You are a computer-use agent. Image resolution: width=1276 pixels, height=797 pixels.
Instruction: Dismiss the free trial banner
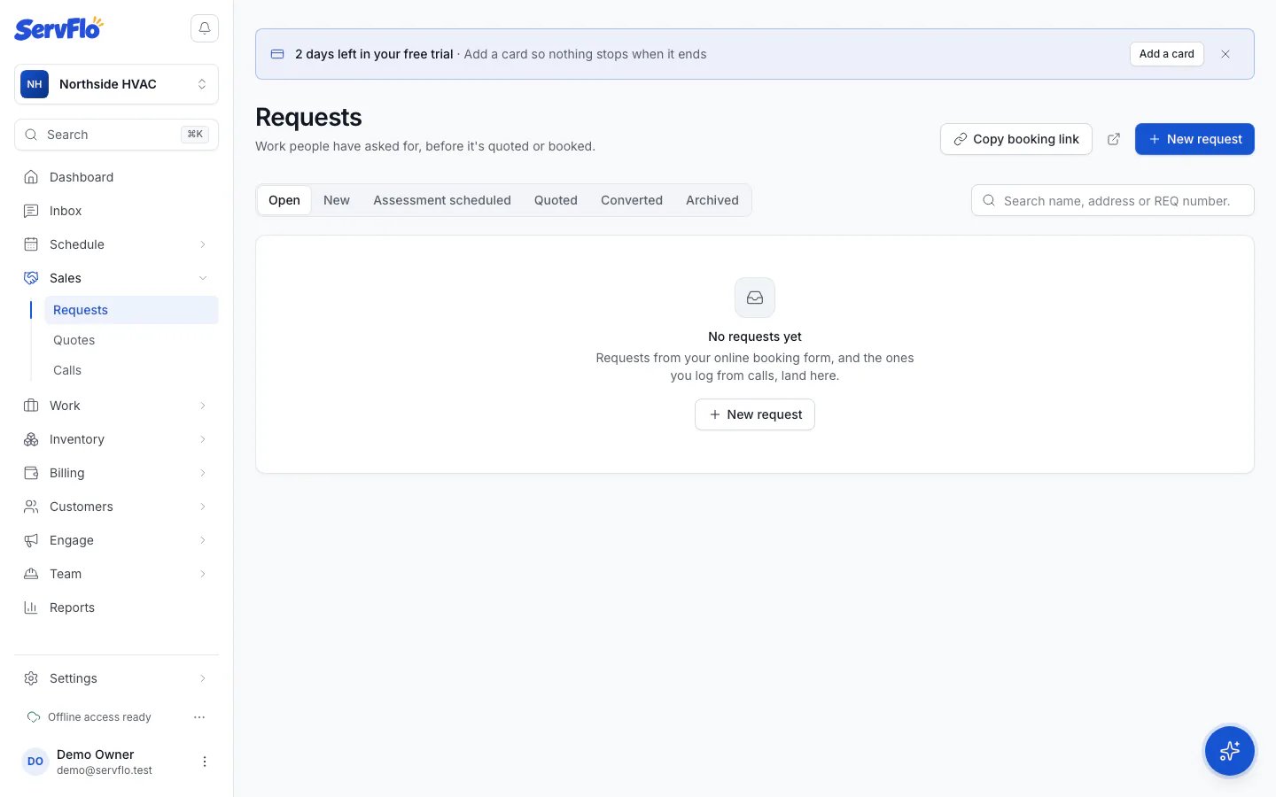pyautogui.click(x=1225, y=54)
